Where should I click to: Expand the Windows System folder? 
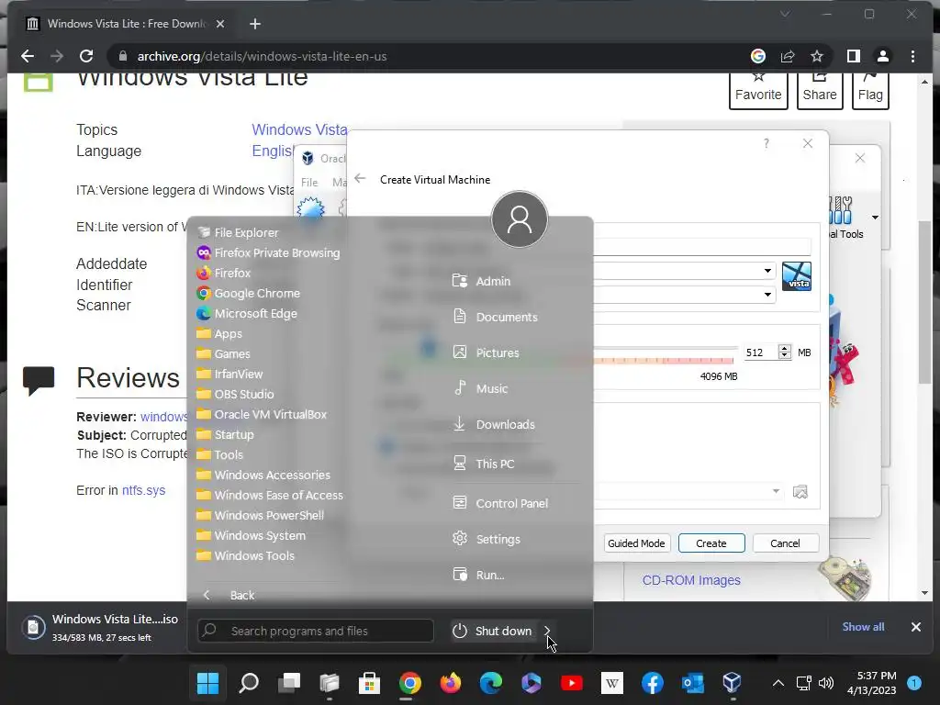click(x=252, y=536)
